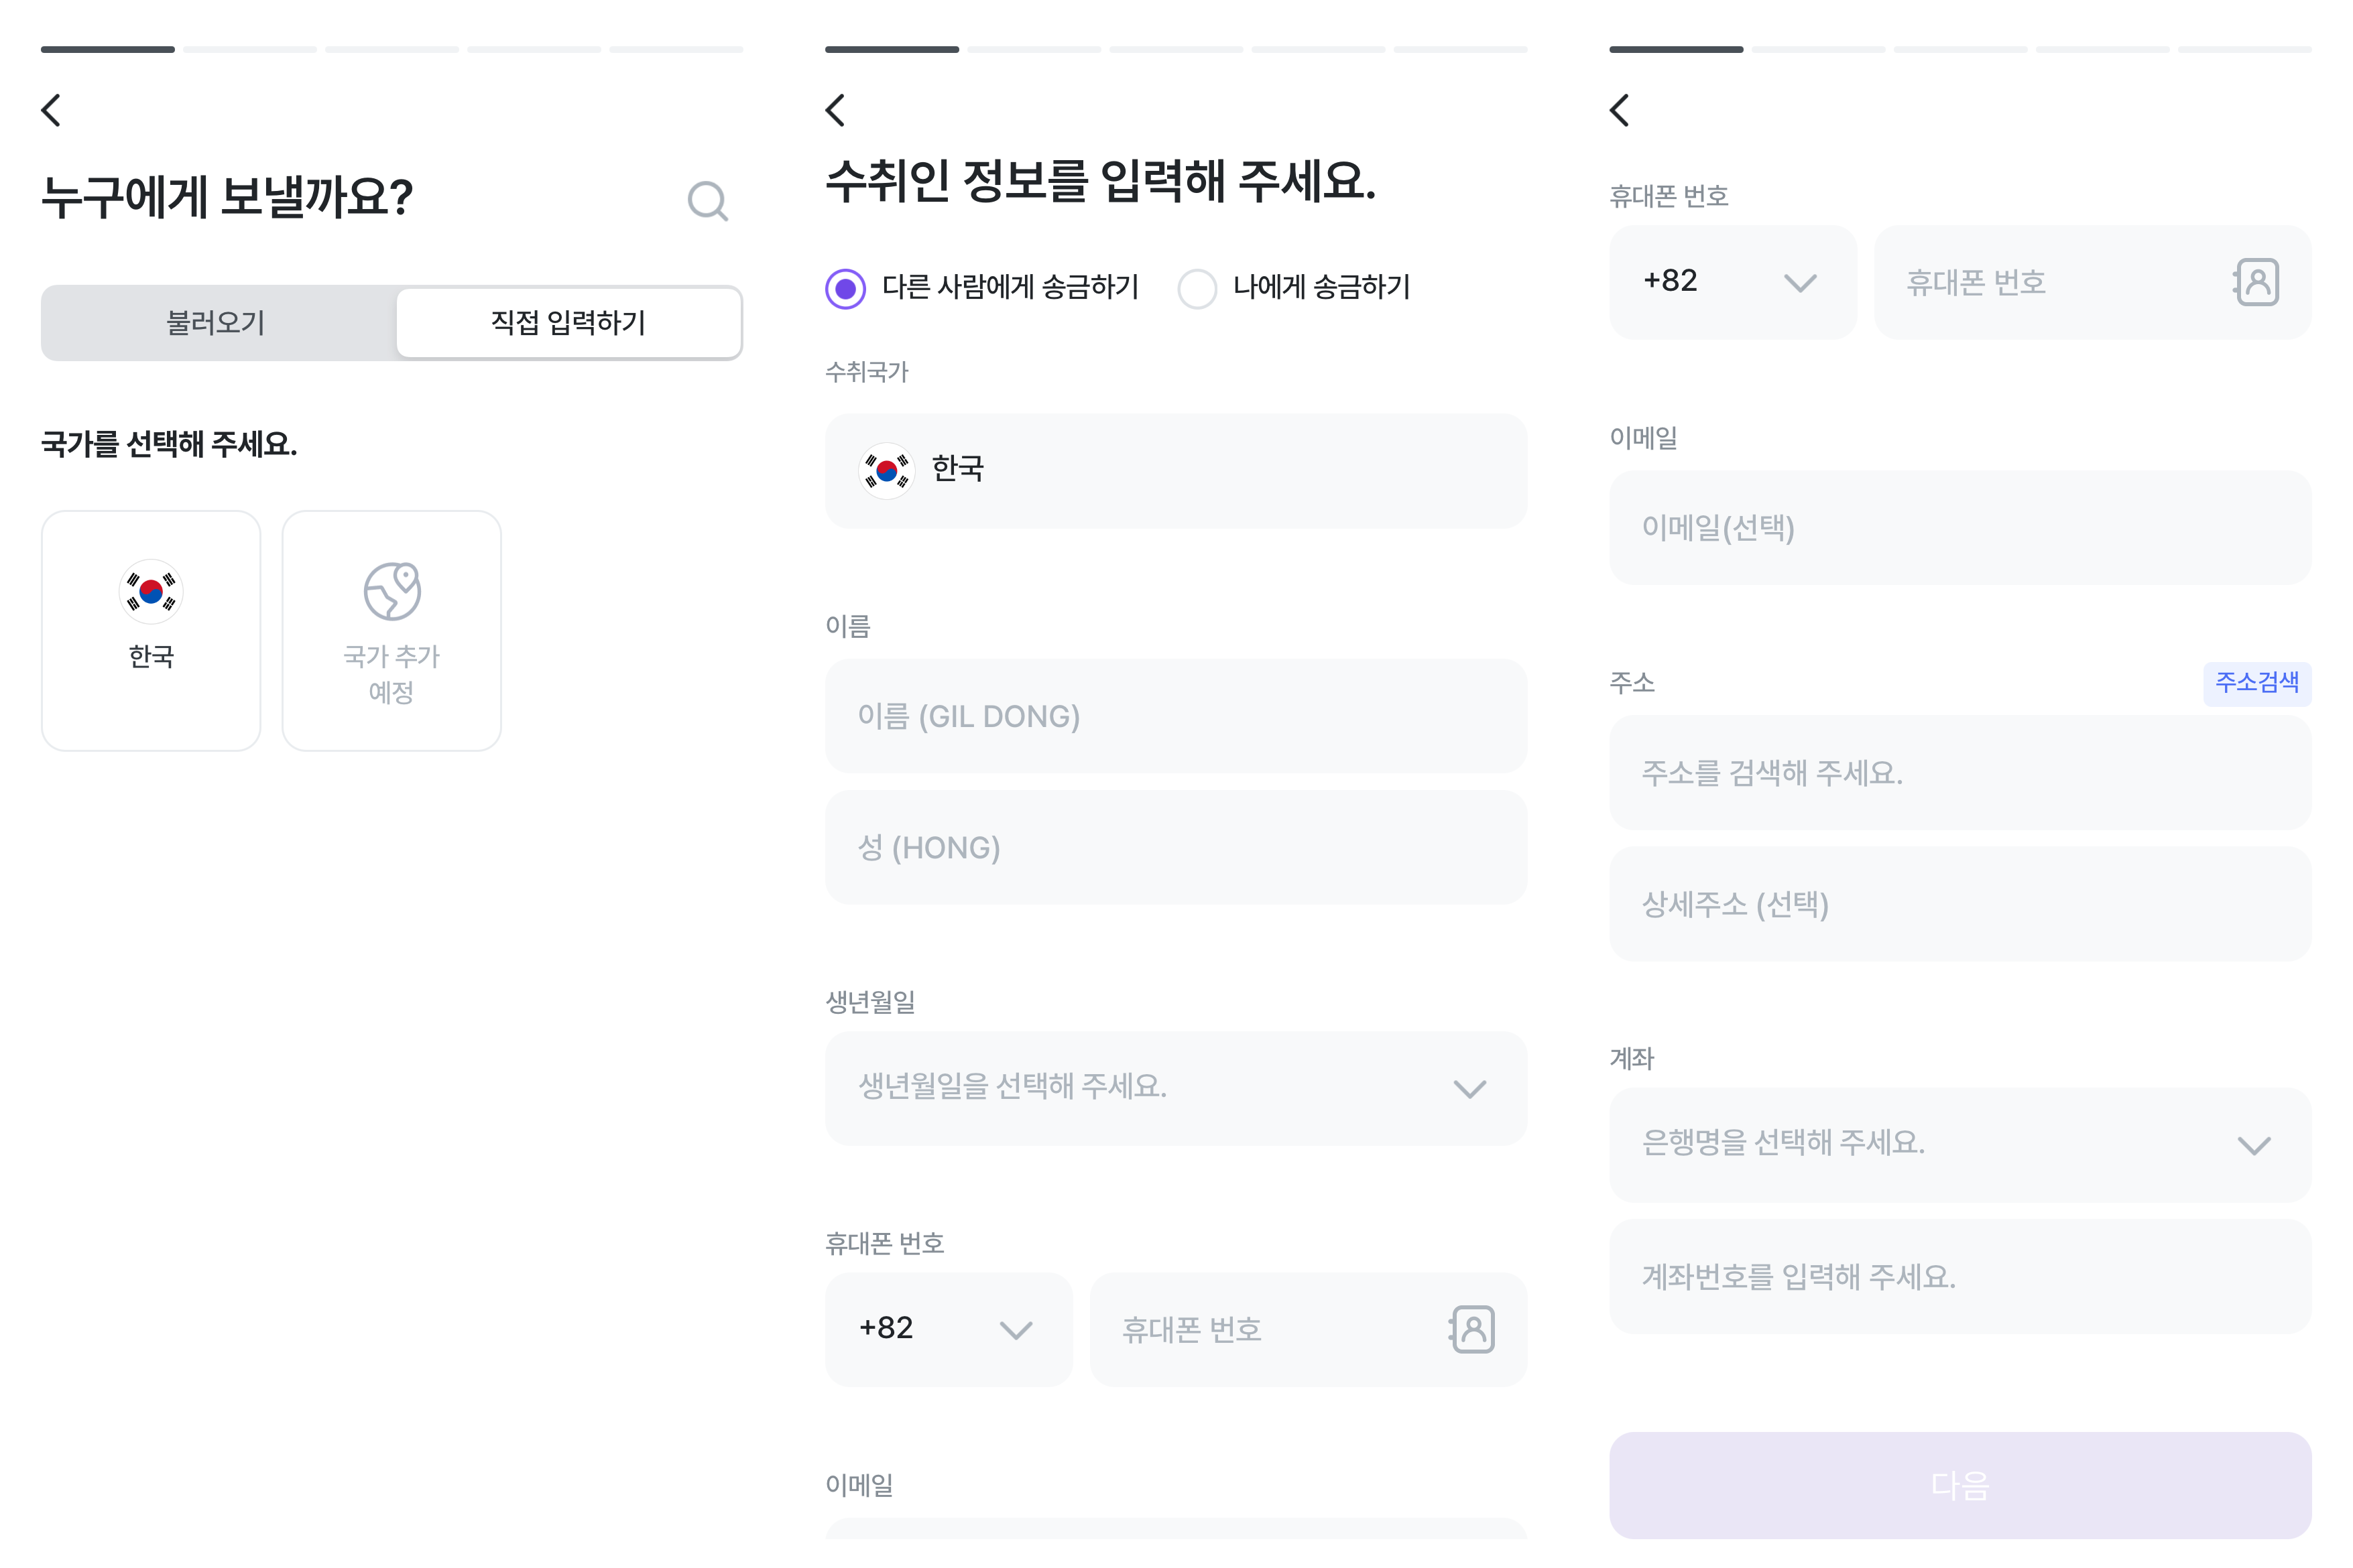Select the 한국 flag country card

pos(151,630)
